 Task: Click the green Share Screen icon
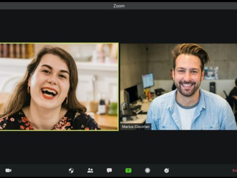pos(128,170)
